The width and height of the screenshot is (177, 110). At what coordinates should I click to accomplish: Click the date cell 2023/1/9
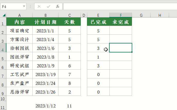[x=45, y=65]
